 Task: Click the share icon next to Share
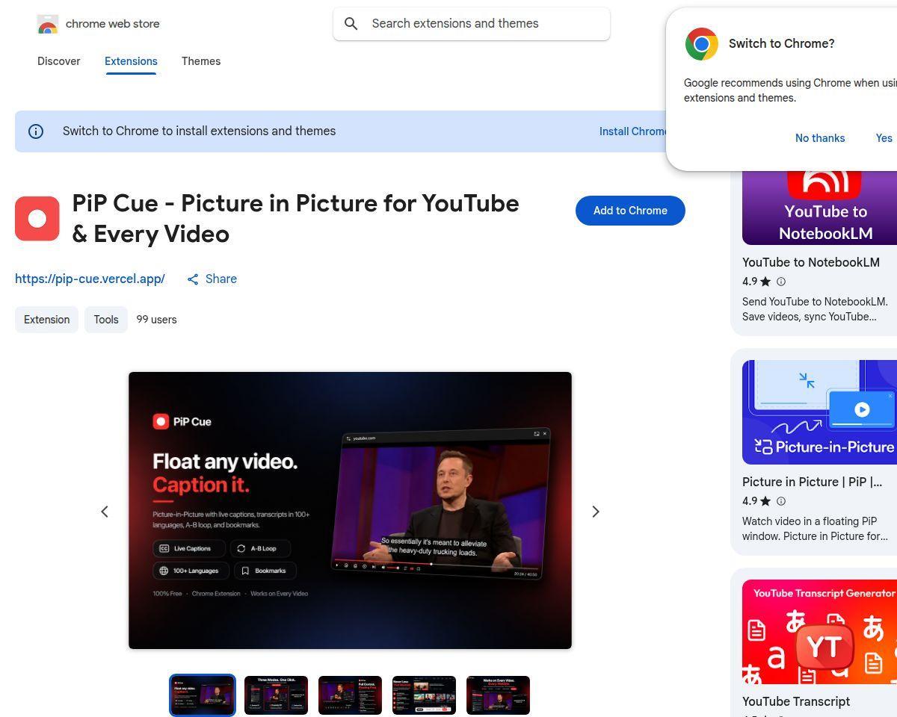click(193, 279)
